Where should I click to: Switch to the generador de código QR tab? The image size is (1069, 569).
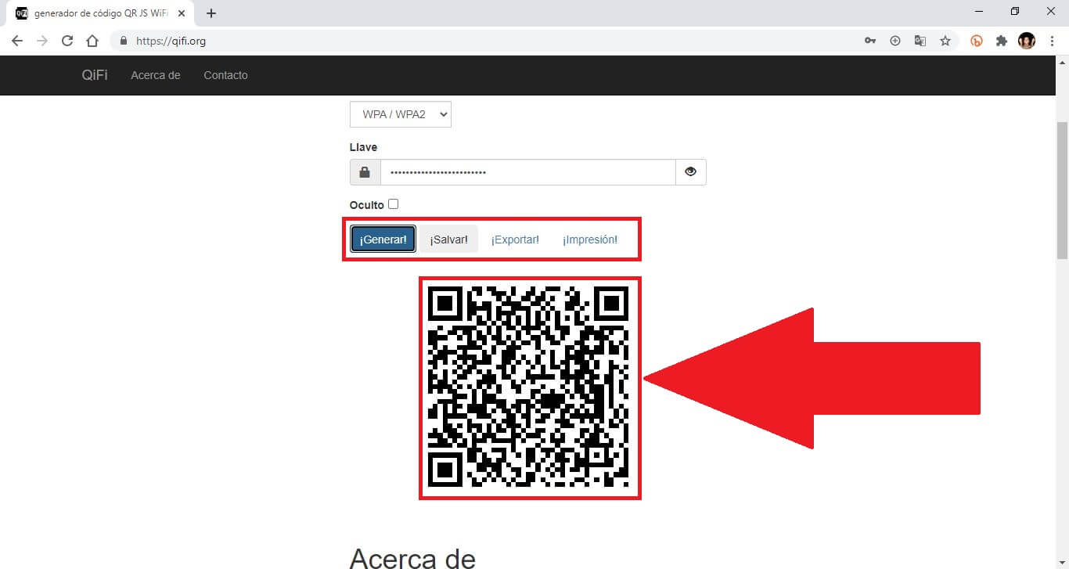[x=100, y=13]
